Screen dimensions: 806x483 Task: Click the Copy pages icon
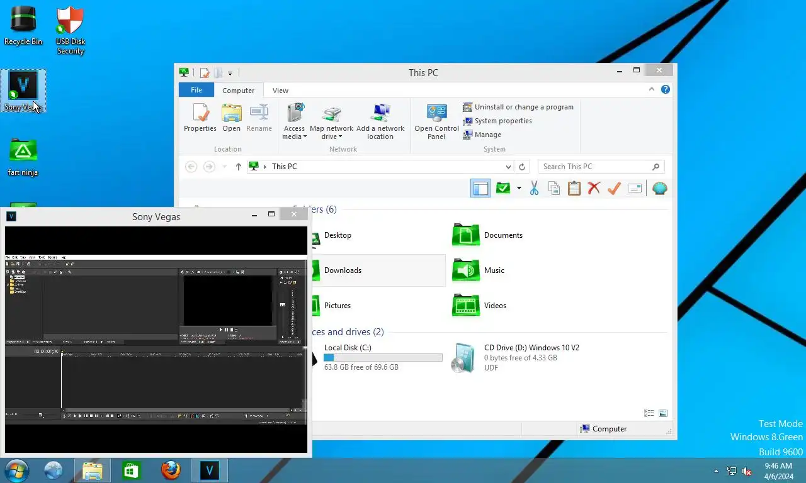click(x=554, y=188)
